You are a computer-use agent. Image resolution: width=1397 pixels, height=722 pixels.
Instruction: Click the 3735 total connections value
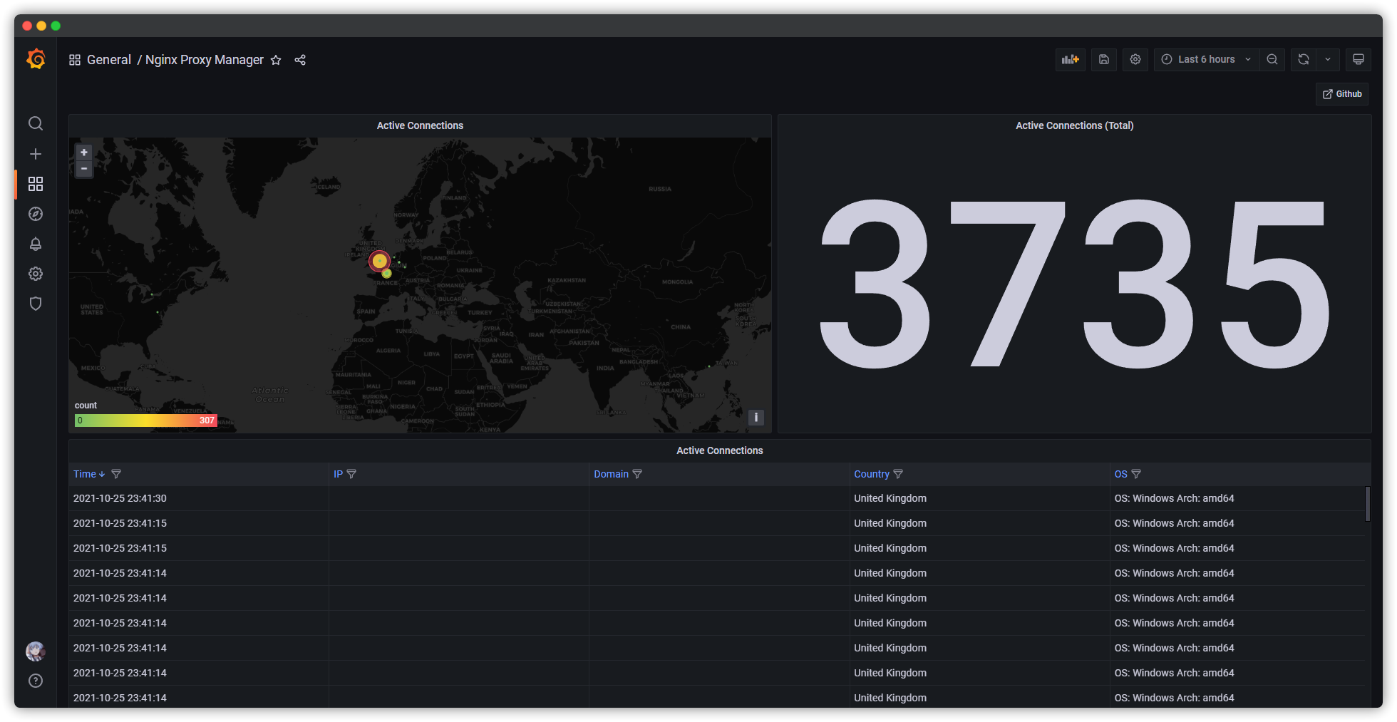[1075, 284]
